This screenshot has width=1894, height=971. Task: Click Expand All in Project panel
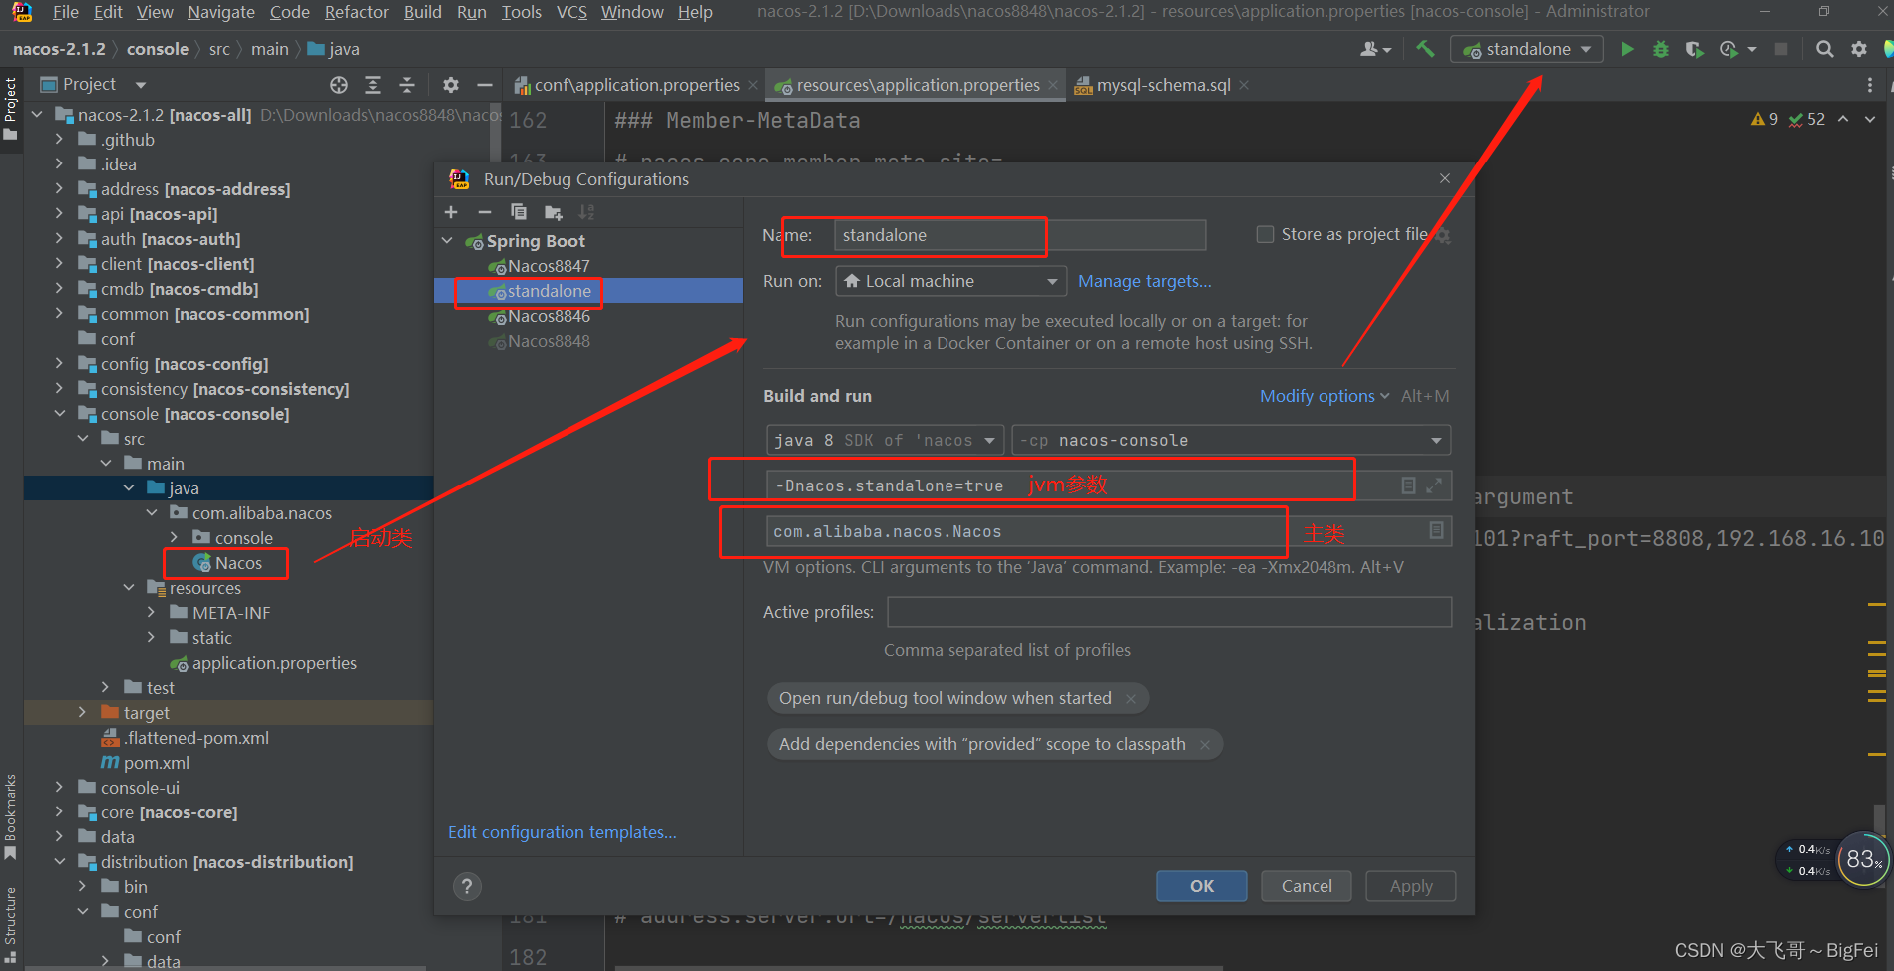tap(373, 85)
